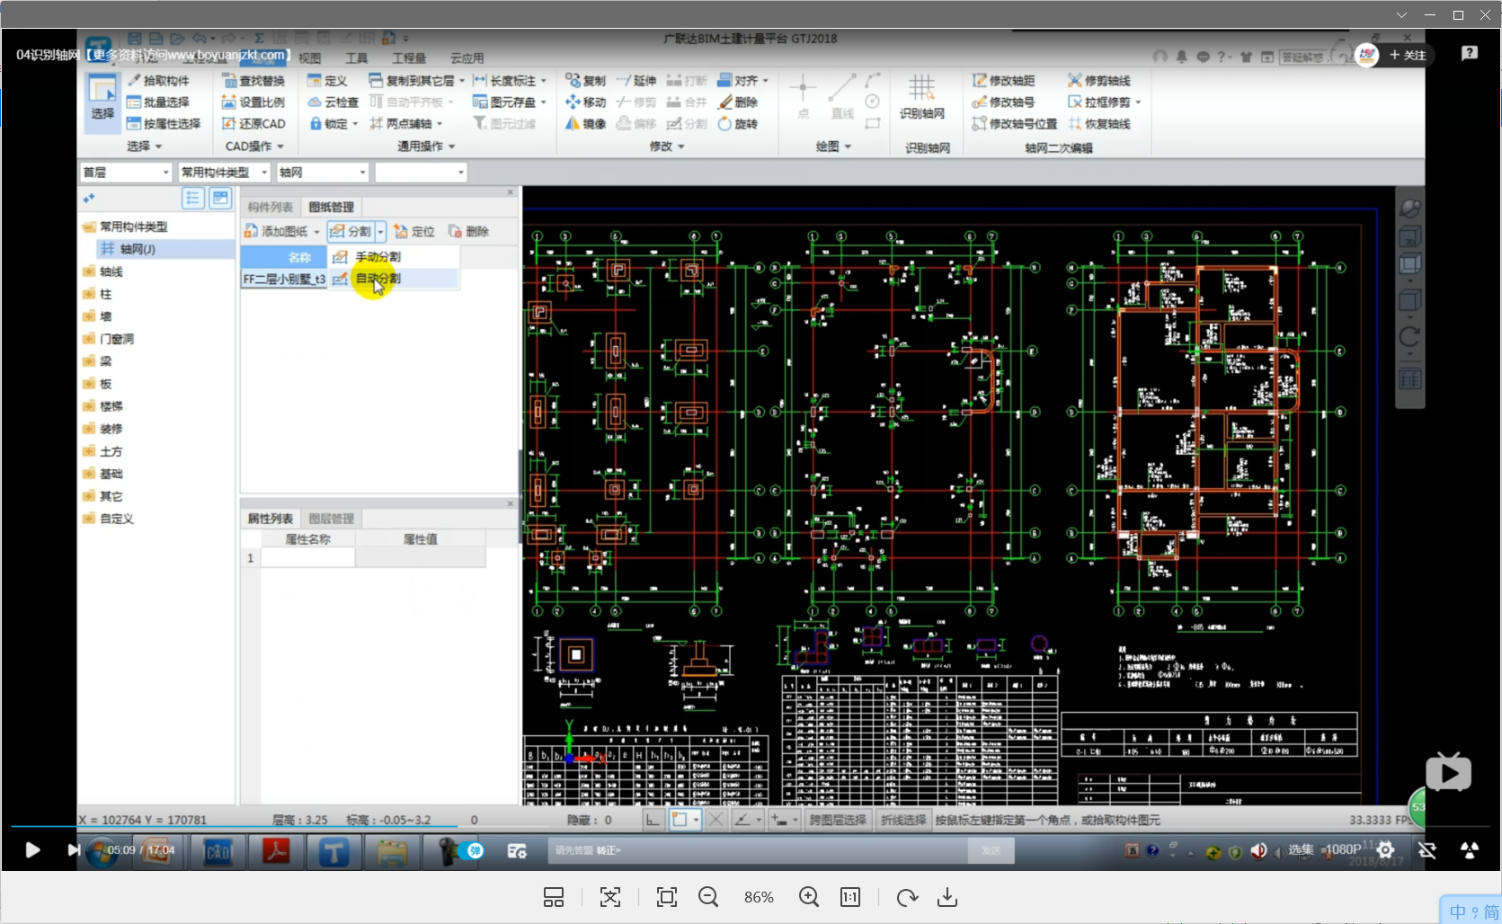The image size is (1502, 924).
Task: Open the 基础 foundation category
Action: click(x=111, y=474)
